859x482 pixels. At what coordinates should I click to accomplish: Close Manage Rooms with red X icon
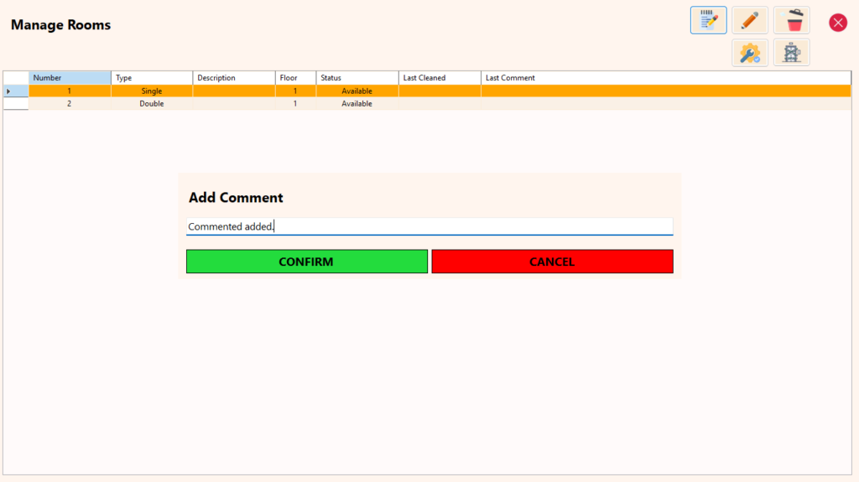coord(837,23)
